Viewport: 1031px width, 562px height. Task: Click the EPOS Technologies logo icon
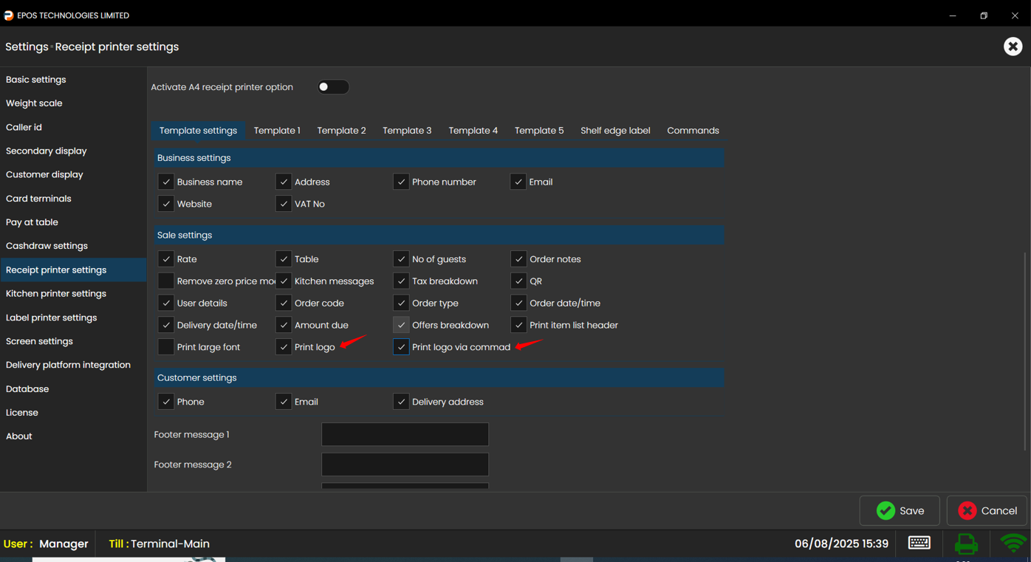(9, 16)
